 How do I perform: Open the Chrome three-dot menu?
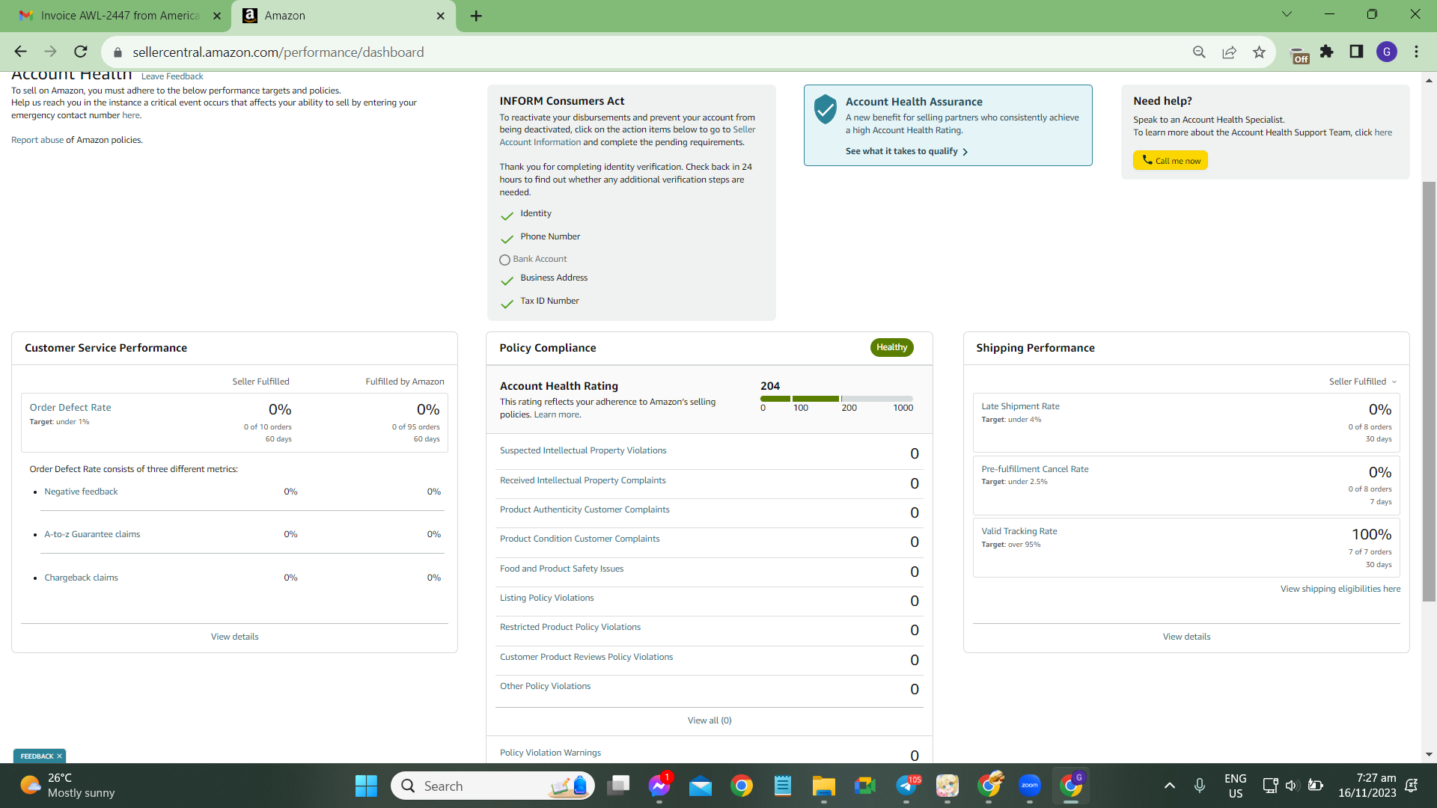[x=1416, y=52]
